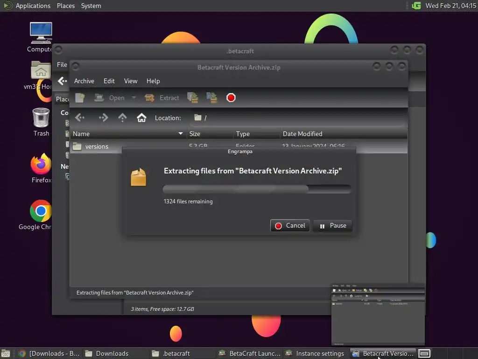Click the add folder to archive icon

point(212,98)
